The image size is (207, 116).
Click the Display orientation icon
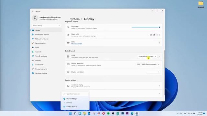point(68,72)
